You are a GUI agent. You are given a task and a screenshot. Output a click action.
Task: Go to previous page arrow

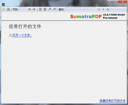tap(29, 9)
